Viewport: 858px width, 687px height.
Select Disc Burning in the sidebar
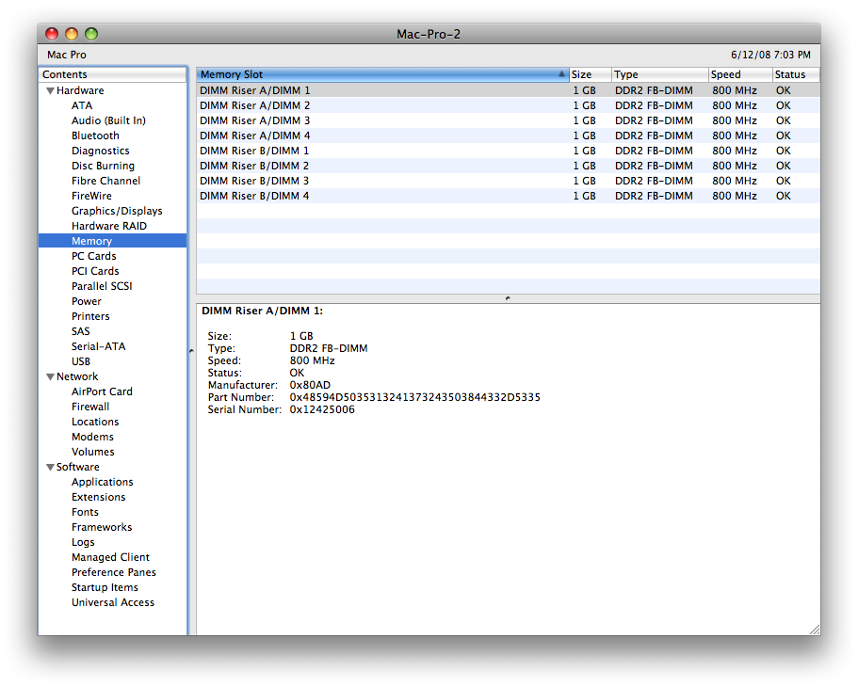[x=103, y=166]
